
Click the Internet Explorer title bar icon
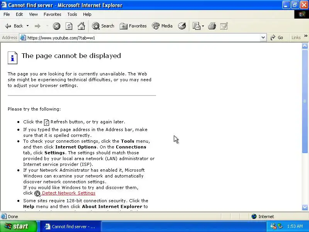(4, 5)
